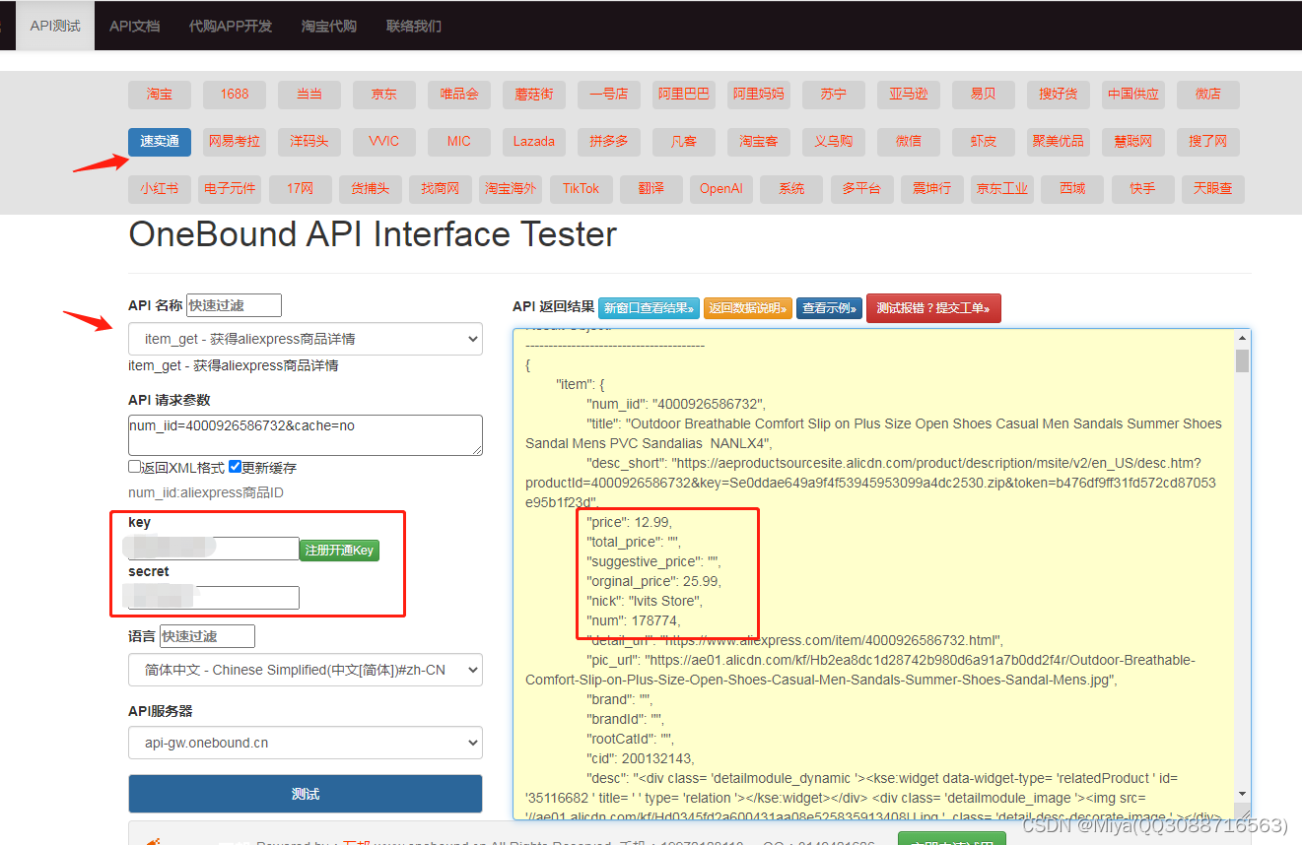Select the TikTok platform button
1302x845 pixels.
(581, 189)
